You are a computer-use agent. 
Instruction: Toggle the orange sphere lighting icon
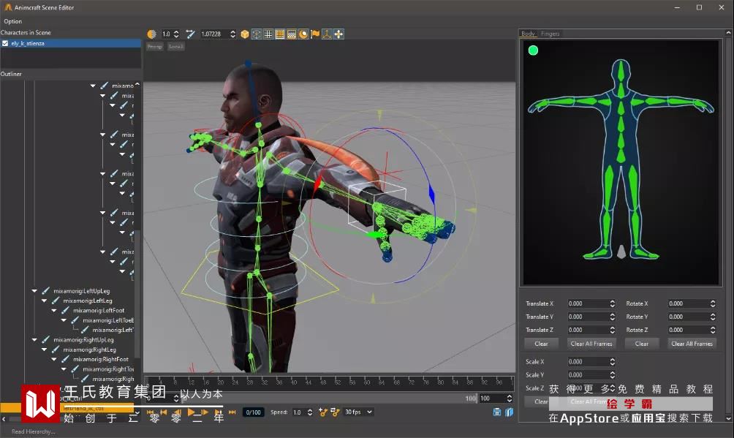303,34
